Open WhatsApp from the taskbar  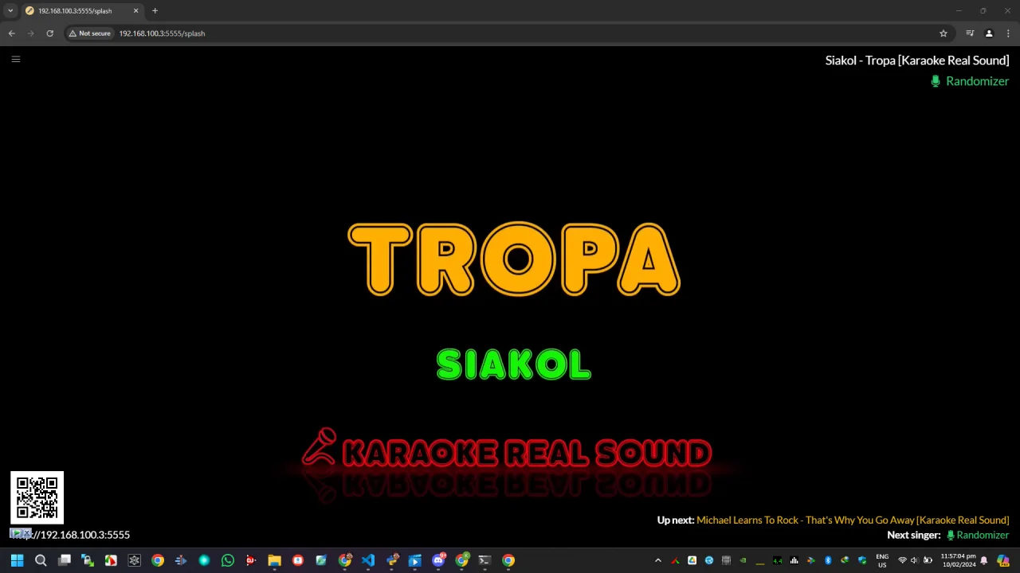(x=228, y=560)
